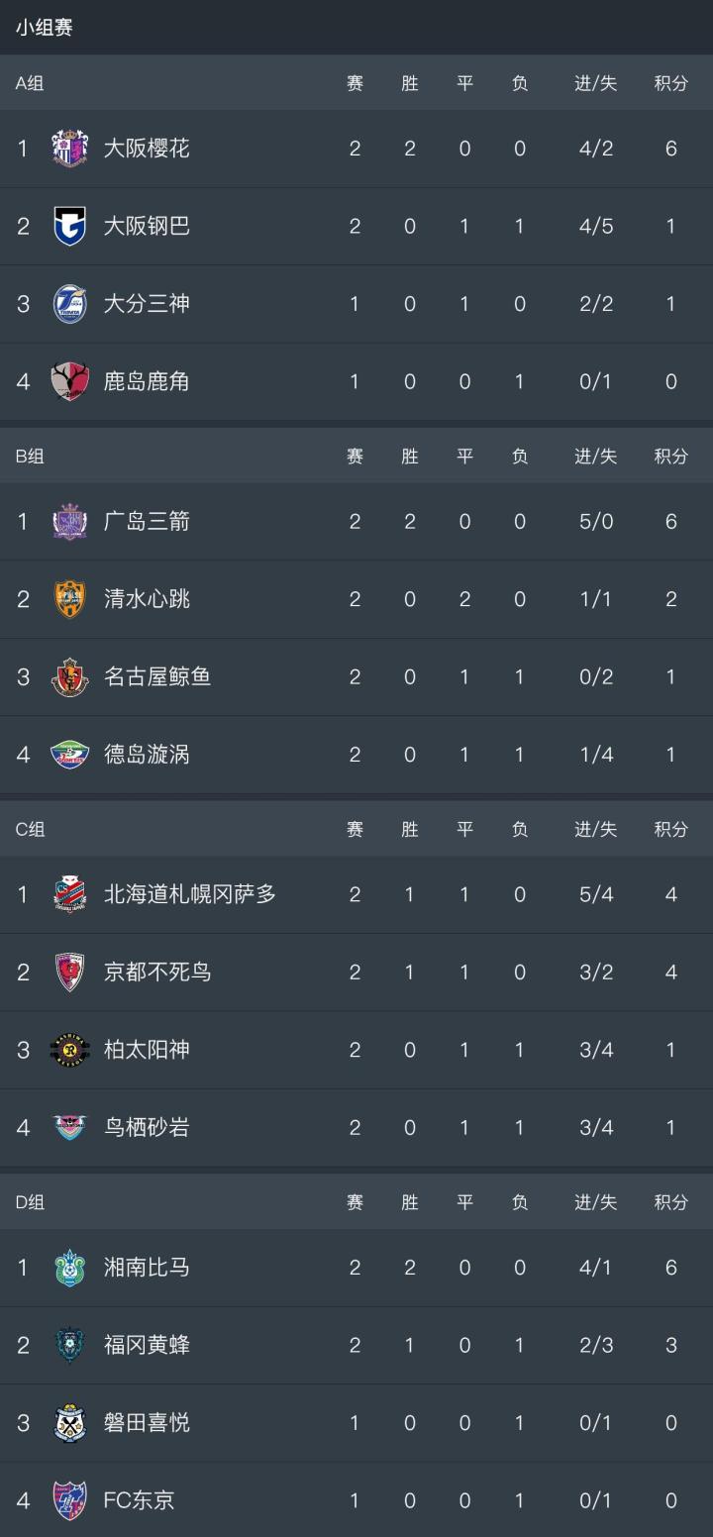Tap the 北海道札幌冈萨多 team badge
Image resolution: width=713 pixels, height=1537 pixels.
[70, 894]
